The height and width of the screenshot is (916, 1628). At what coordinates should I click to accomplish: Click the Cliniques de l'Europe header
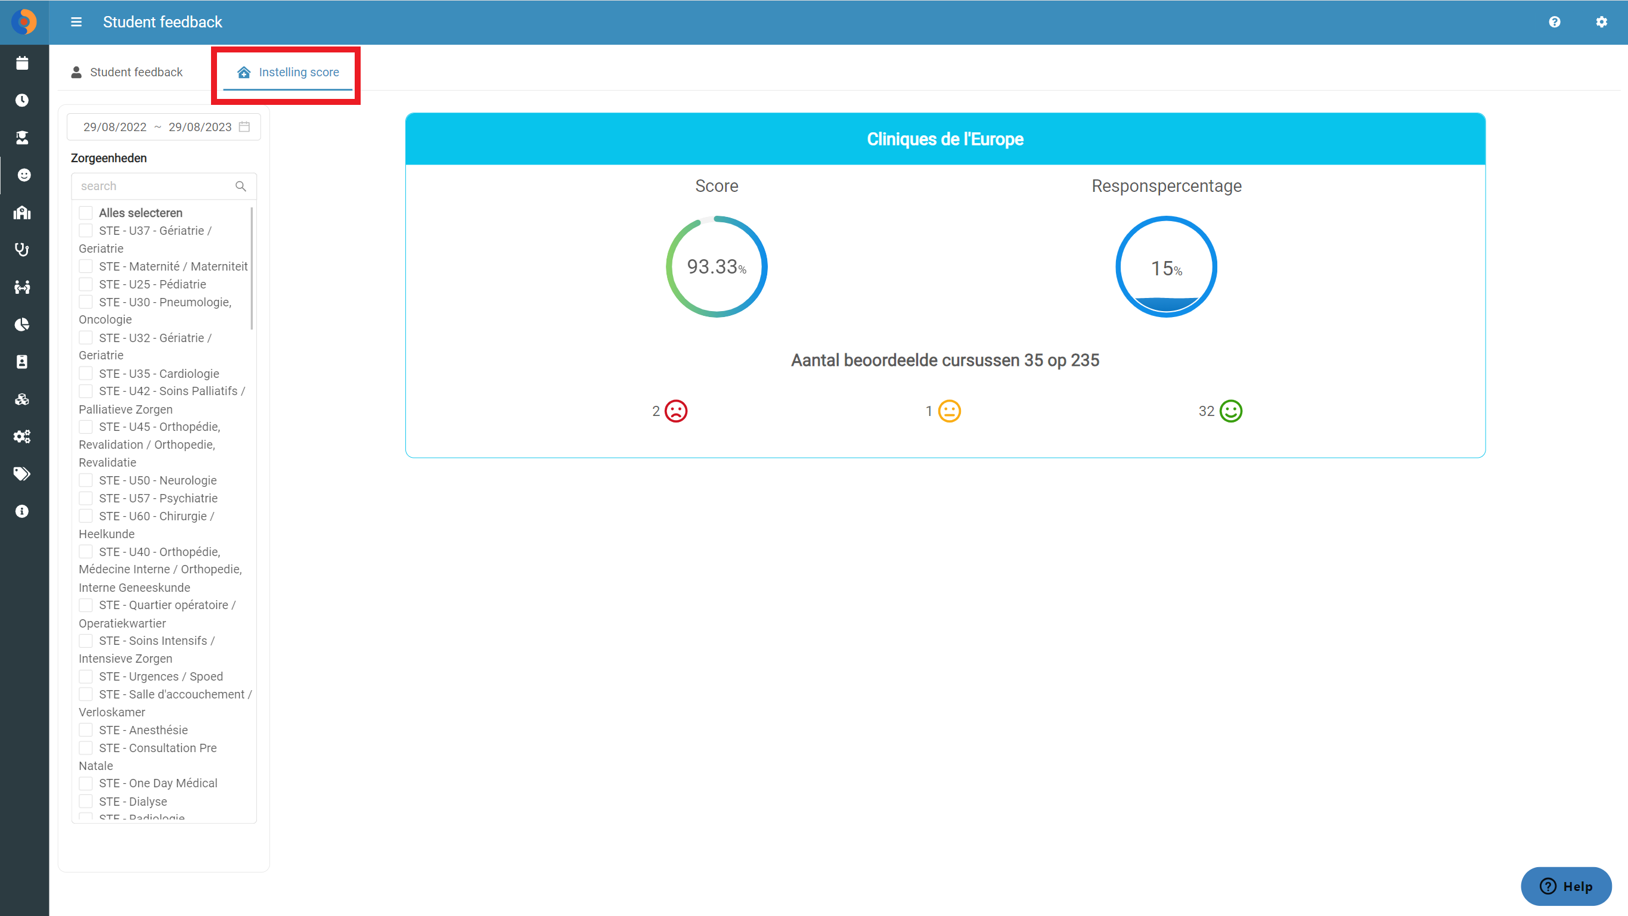pos(945,139)
